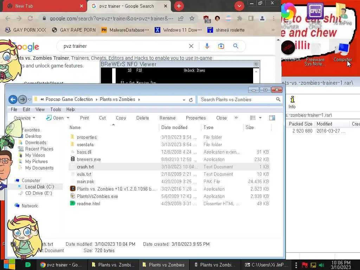This screenshot has height=270, width=360.
Task: Select the brewers.exe file icon
Action: (72, 159)
